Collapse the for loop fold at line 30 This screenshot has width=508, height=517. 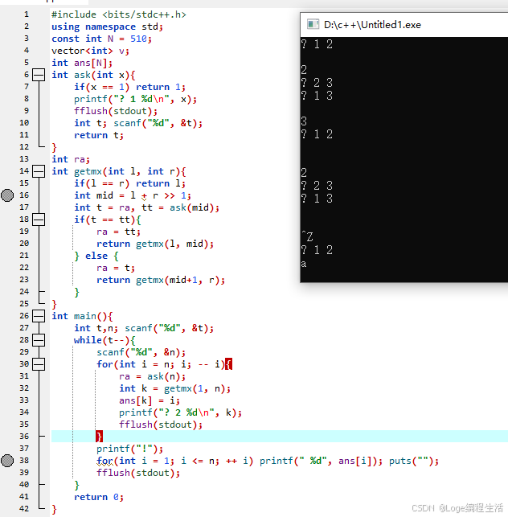click(39, 364)
